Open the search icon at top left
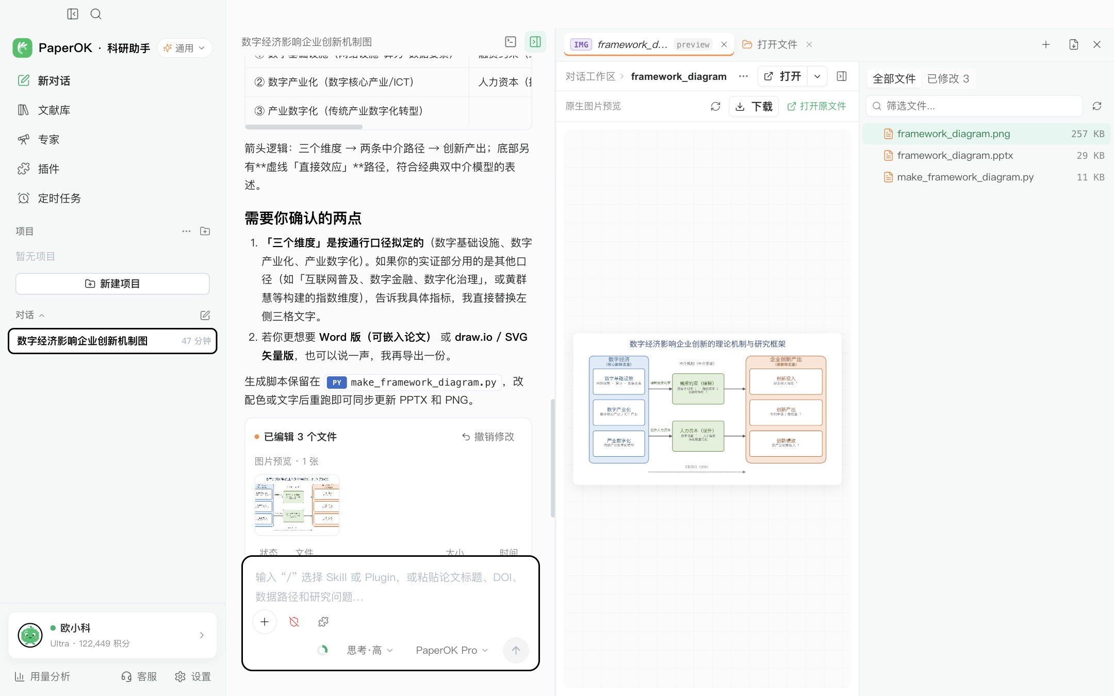The height and width of the screenshot is (696, 1114). pyautogui.click(x=96, y=14)
